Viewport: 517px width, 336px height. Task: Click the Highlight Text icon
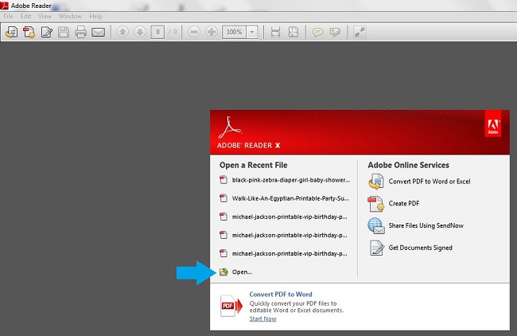(335, 32)
